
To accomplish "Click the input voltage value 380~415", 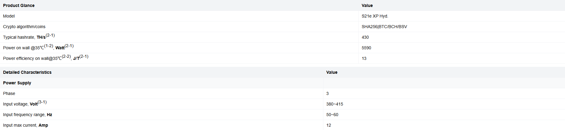I will (335, 104).
